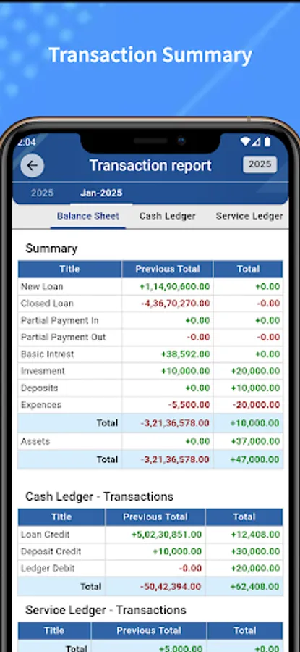Click the +47,000.00 summary grand total
This screenshot has width=300, height=652.
254,459
